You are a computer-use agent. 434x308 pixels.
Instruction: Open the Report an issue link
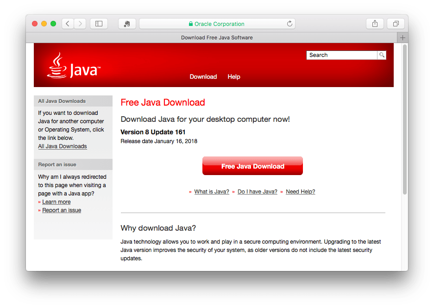tap(62, 210)
